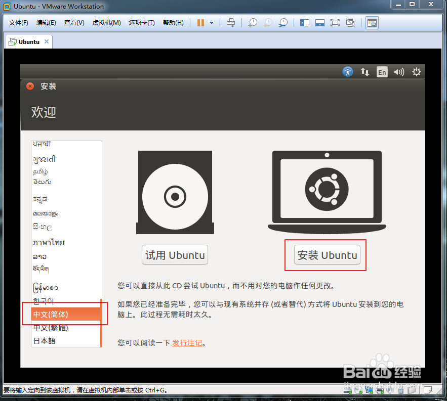
Task: Click the hard disk status bar icon
Action: (347, 390)
